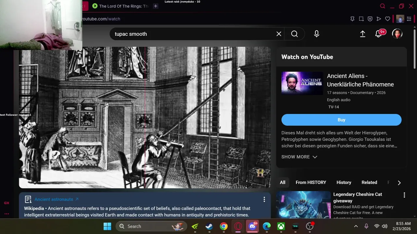Show hidden system tray icons

tap(356, 226)
